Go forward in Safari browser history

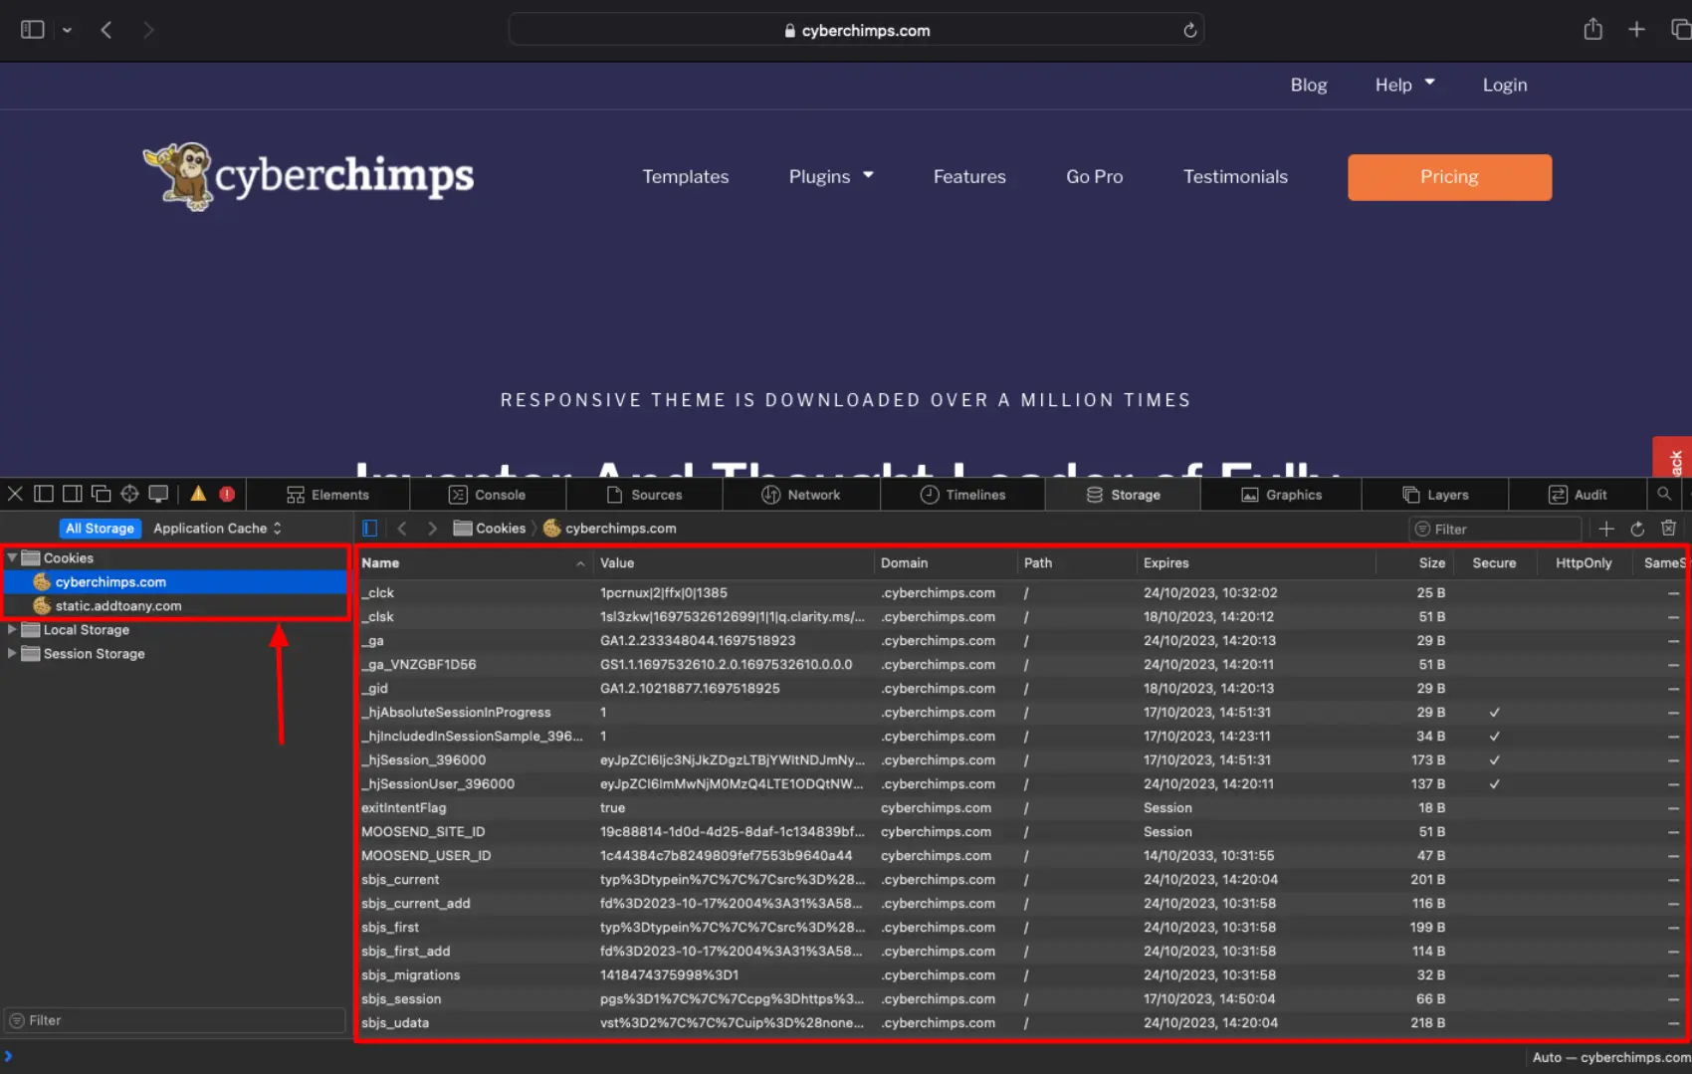[148, 30]
